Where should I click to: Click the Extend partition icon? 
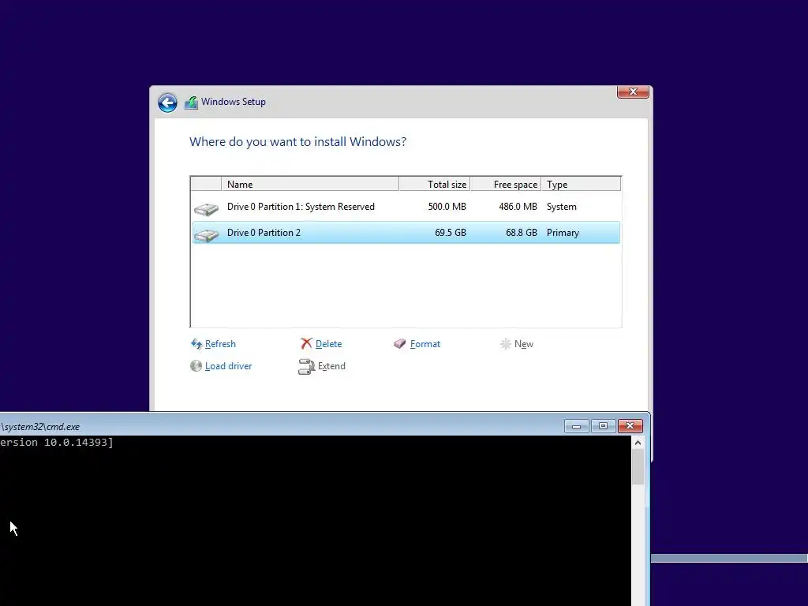[307, 366]
